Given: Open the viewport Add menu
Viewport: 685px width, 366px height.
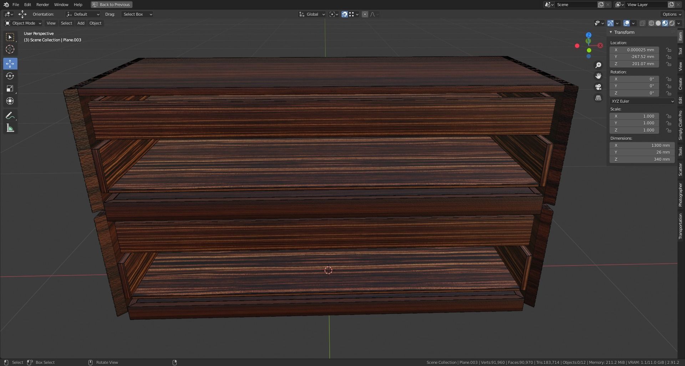Looking at the screenshot, I should pyautogui.click(x=81, y=23).
